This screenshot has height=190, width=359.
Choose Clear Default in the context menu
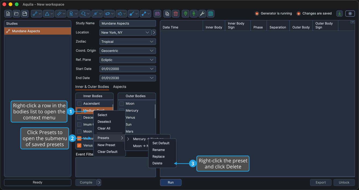click(109, 152)
